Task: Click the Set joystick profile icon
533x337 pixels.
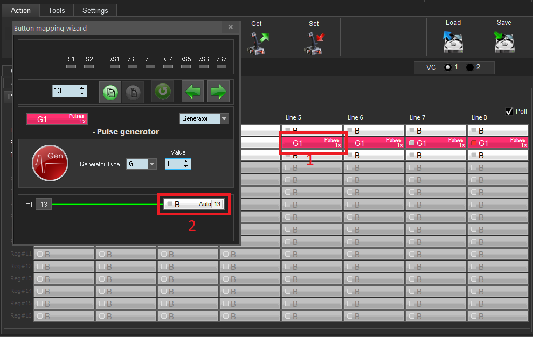Action: pos(314,43)
